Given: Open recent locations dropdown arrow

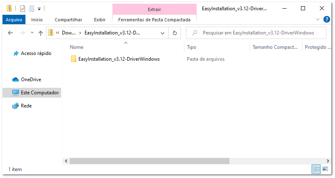Looking at the screenshot, I should point(32,33).
